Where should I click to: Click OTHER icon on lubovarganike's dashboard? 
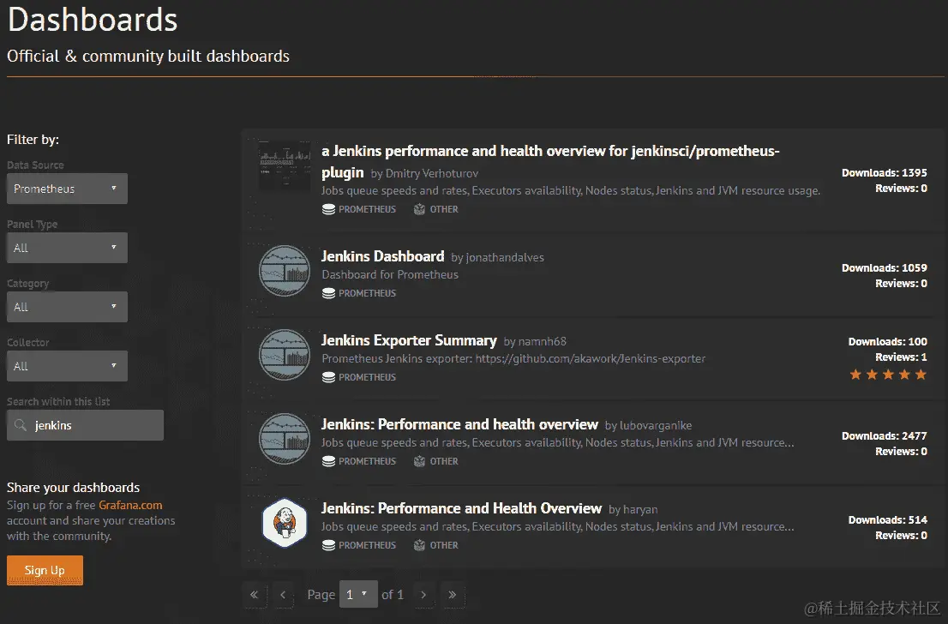[419, 461]
